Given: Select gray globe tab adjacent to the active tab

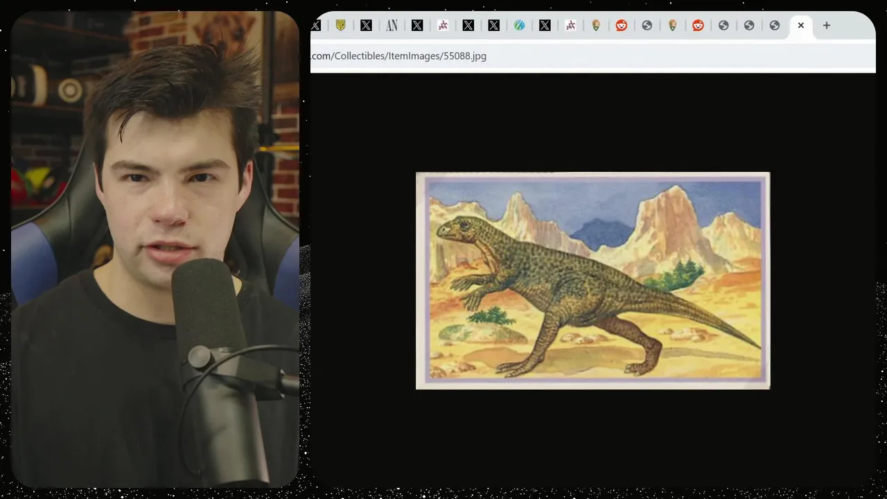Looking at the screenshot, I should [775, 26].
